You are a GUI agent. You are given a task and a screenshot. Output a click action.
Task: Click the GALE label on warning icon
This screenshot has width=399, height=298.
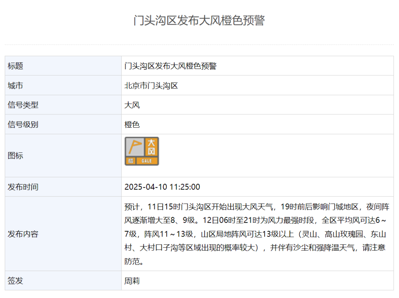click(x=147, y=161)
